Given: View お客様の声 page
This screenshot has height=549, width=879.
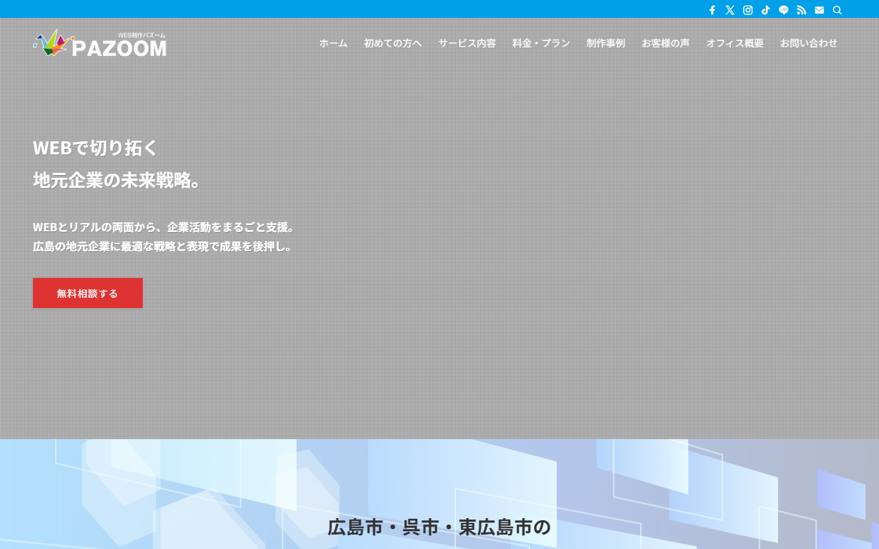Looking at the screenshot, I should [x=665, y=43].
